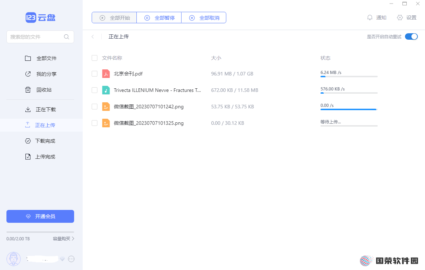Click the storage usage bar above 0.00/2.00 TB

pos(40,232)
